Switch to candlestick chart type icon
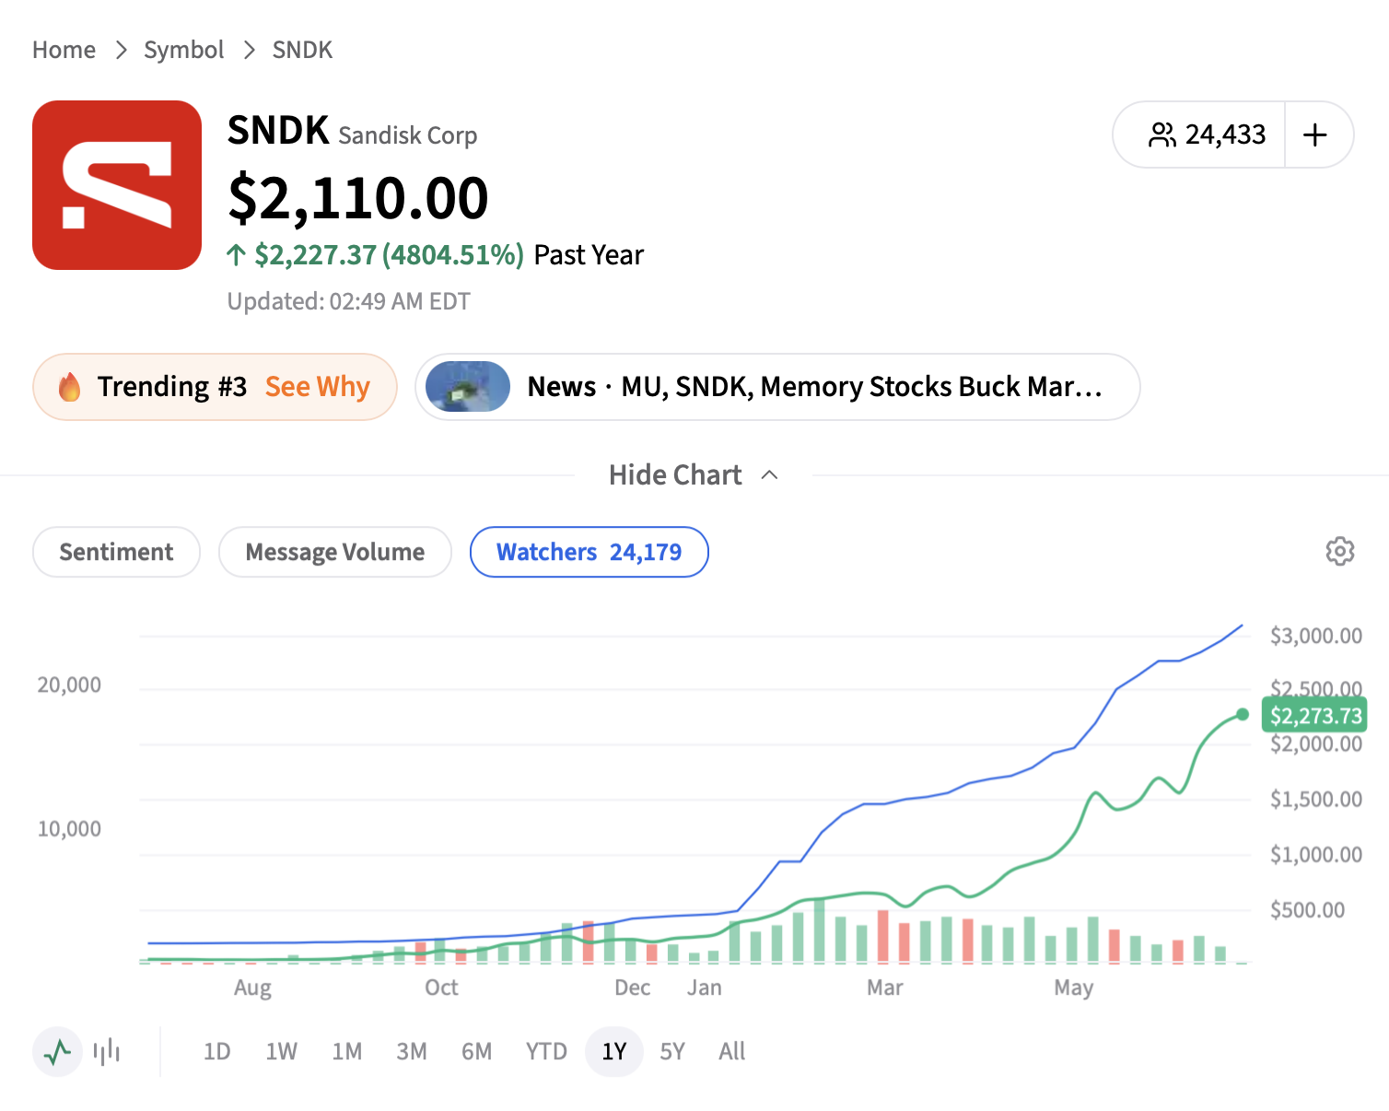 [x=107, y=1051]
